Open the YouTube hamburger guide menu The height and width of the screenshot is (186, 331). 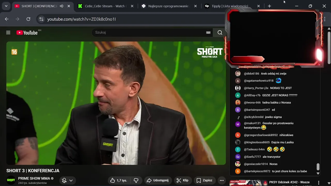pos(8,32)
